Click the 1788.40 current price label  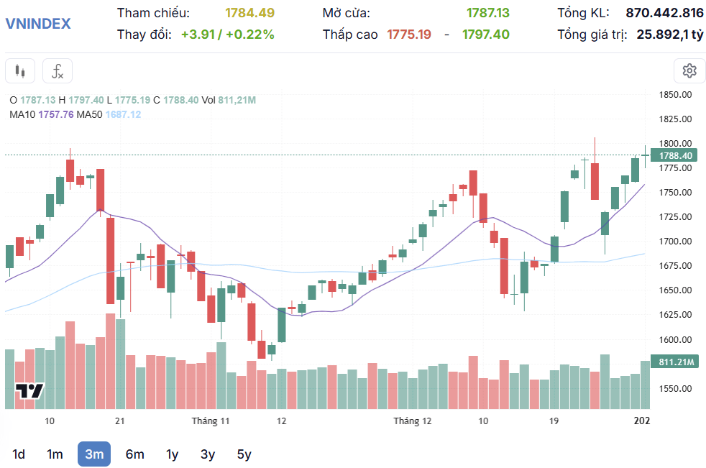click(674, 155)
